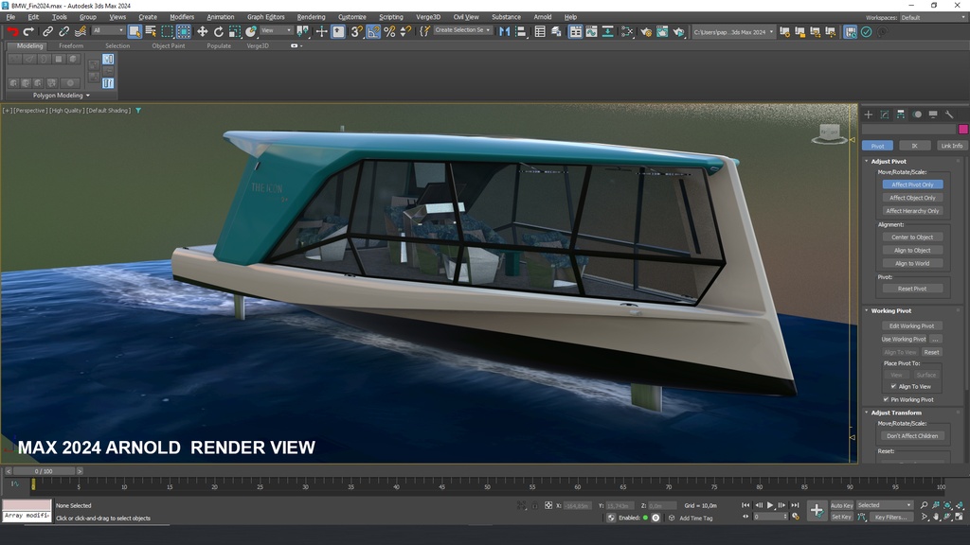
Task: Click the Affect Pivot Only button
Action: coord(912,185)
